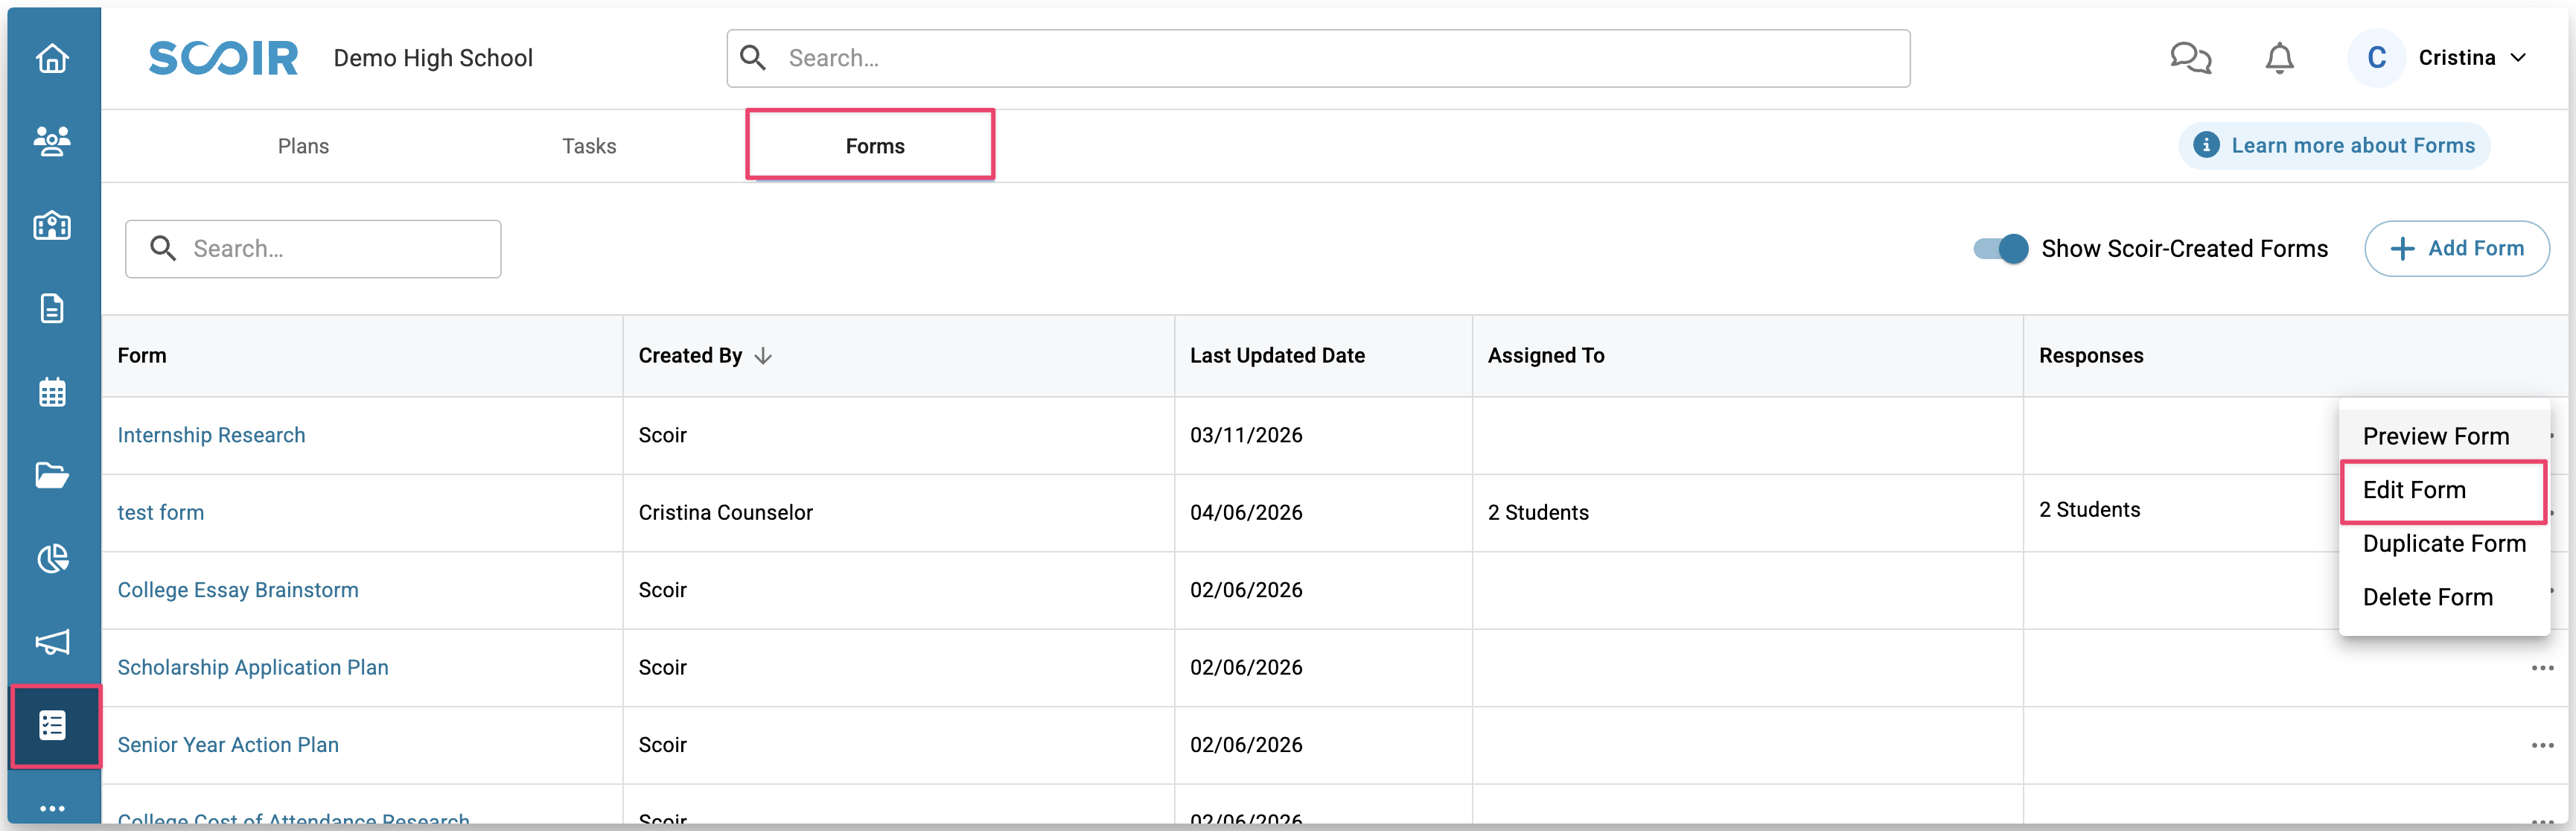2576x831 pixels.
Task: Choose Duplicate Form menu entry
Action: (2443, 543)
